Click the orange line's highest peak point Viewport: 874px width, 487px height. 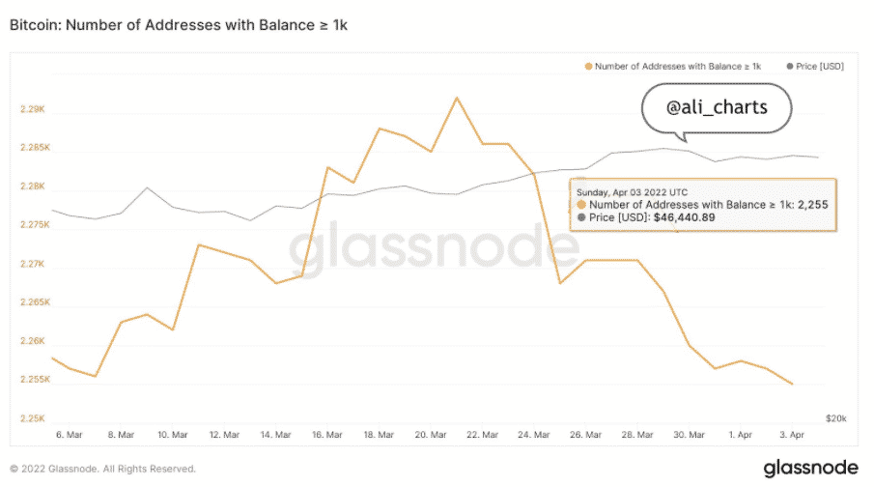click(x=457, y=98)
